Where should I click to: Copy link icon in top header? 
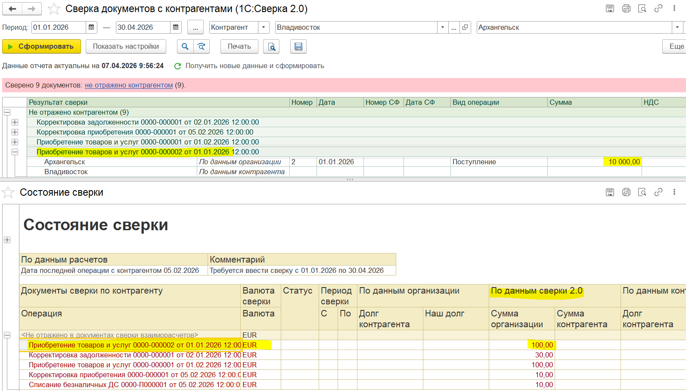tap(658, 8)
